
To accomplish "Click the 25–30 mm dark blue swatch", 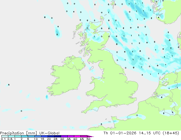I will click(x=57, y=136).
